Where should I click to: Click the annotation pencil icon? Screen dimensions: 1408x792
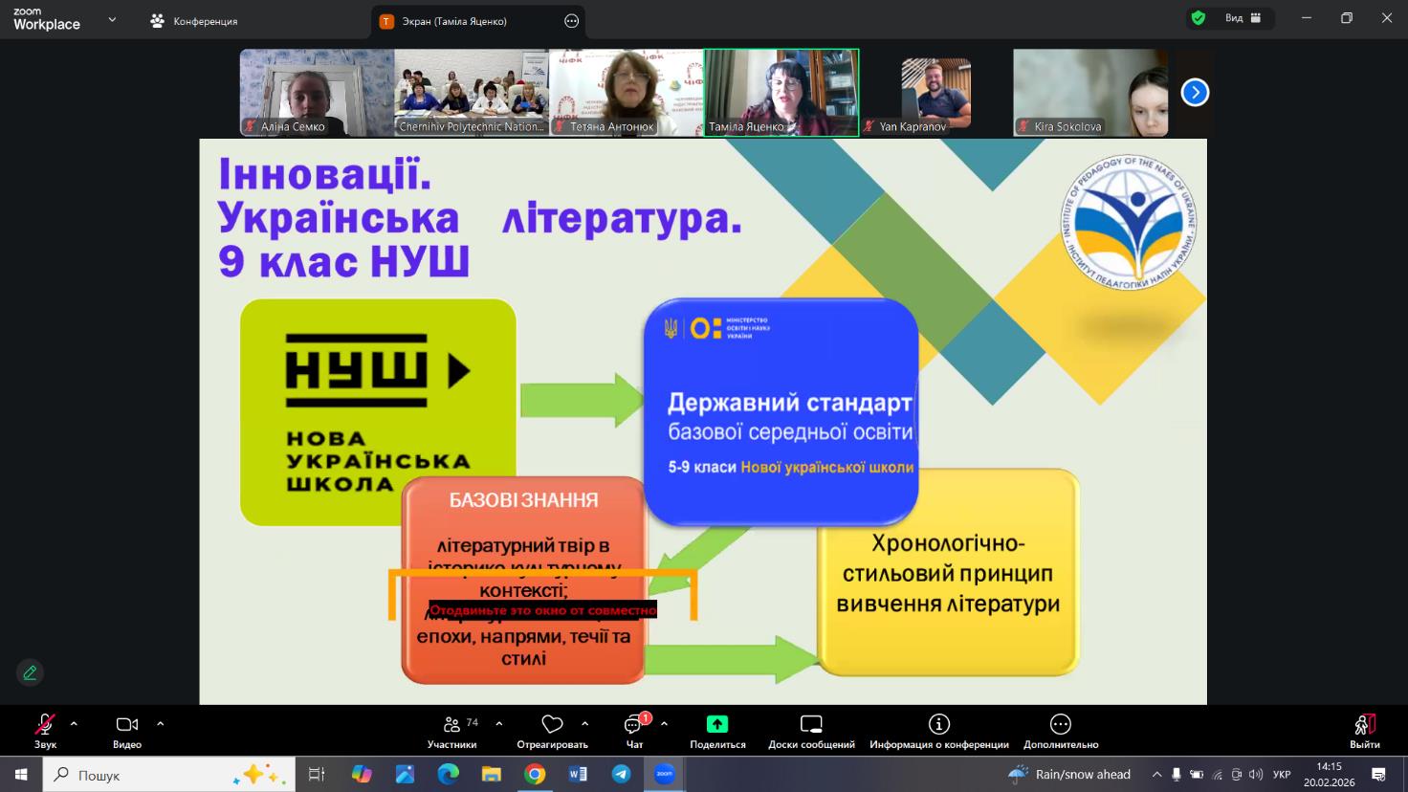(x=30, y=672)
